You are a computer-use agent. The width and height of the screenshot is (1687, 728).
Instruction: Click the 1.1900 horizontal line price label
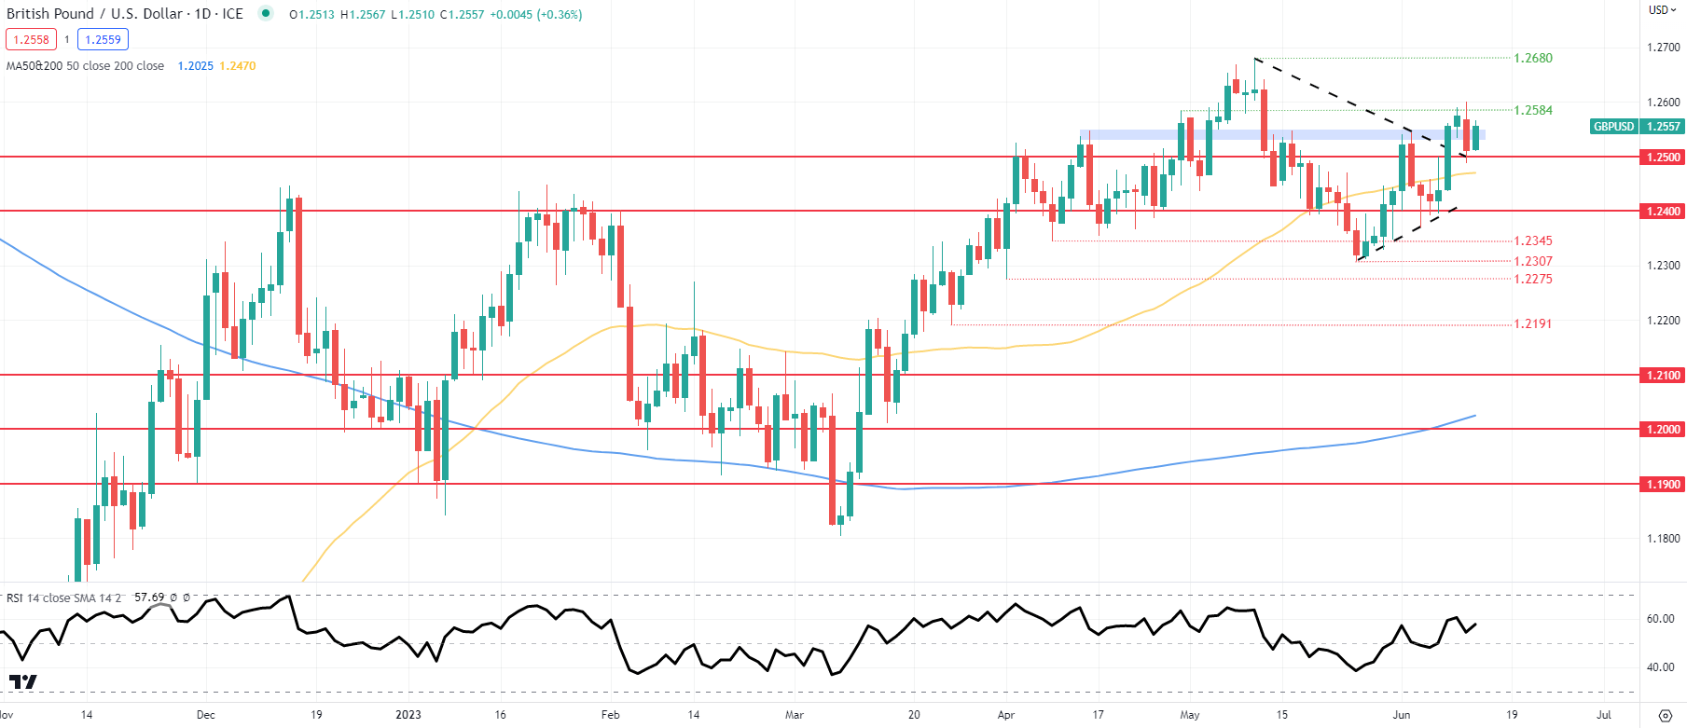click(1663, 484)
